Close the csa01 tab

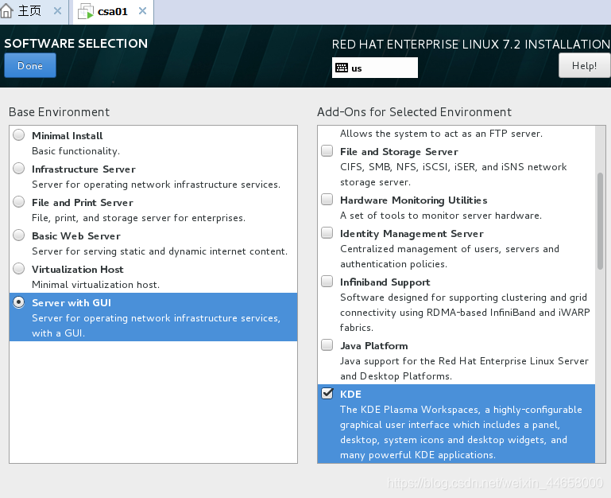click(142, 11)
